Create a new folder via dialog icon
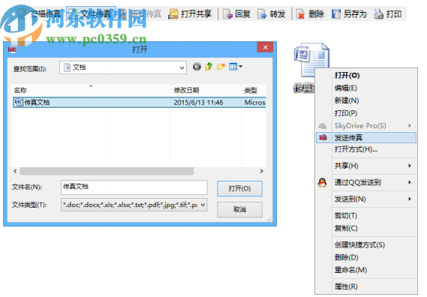The height and width of the screenshot is (297, 427). pos(221,67)
